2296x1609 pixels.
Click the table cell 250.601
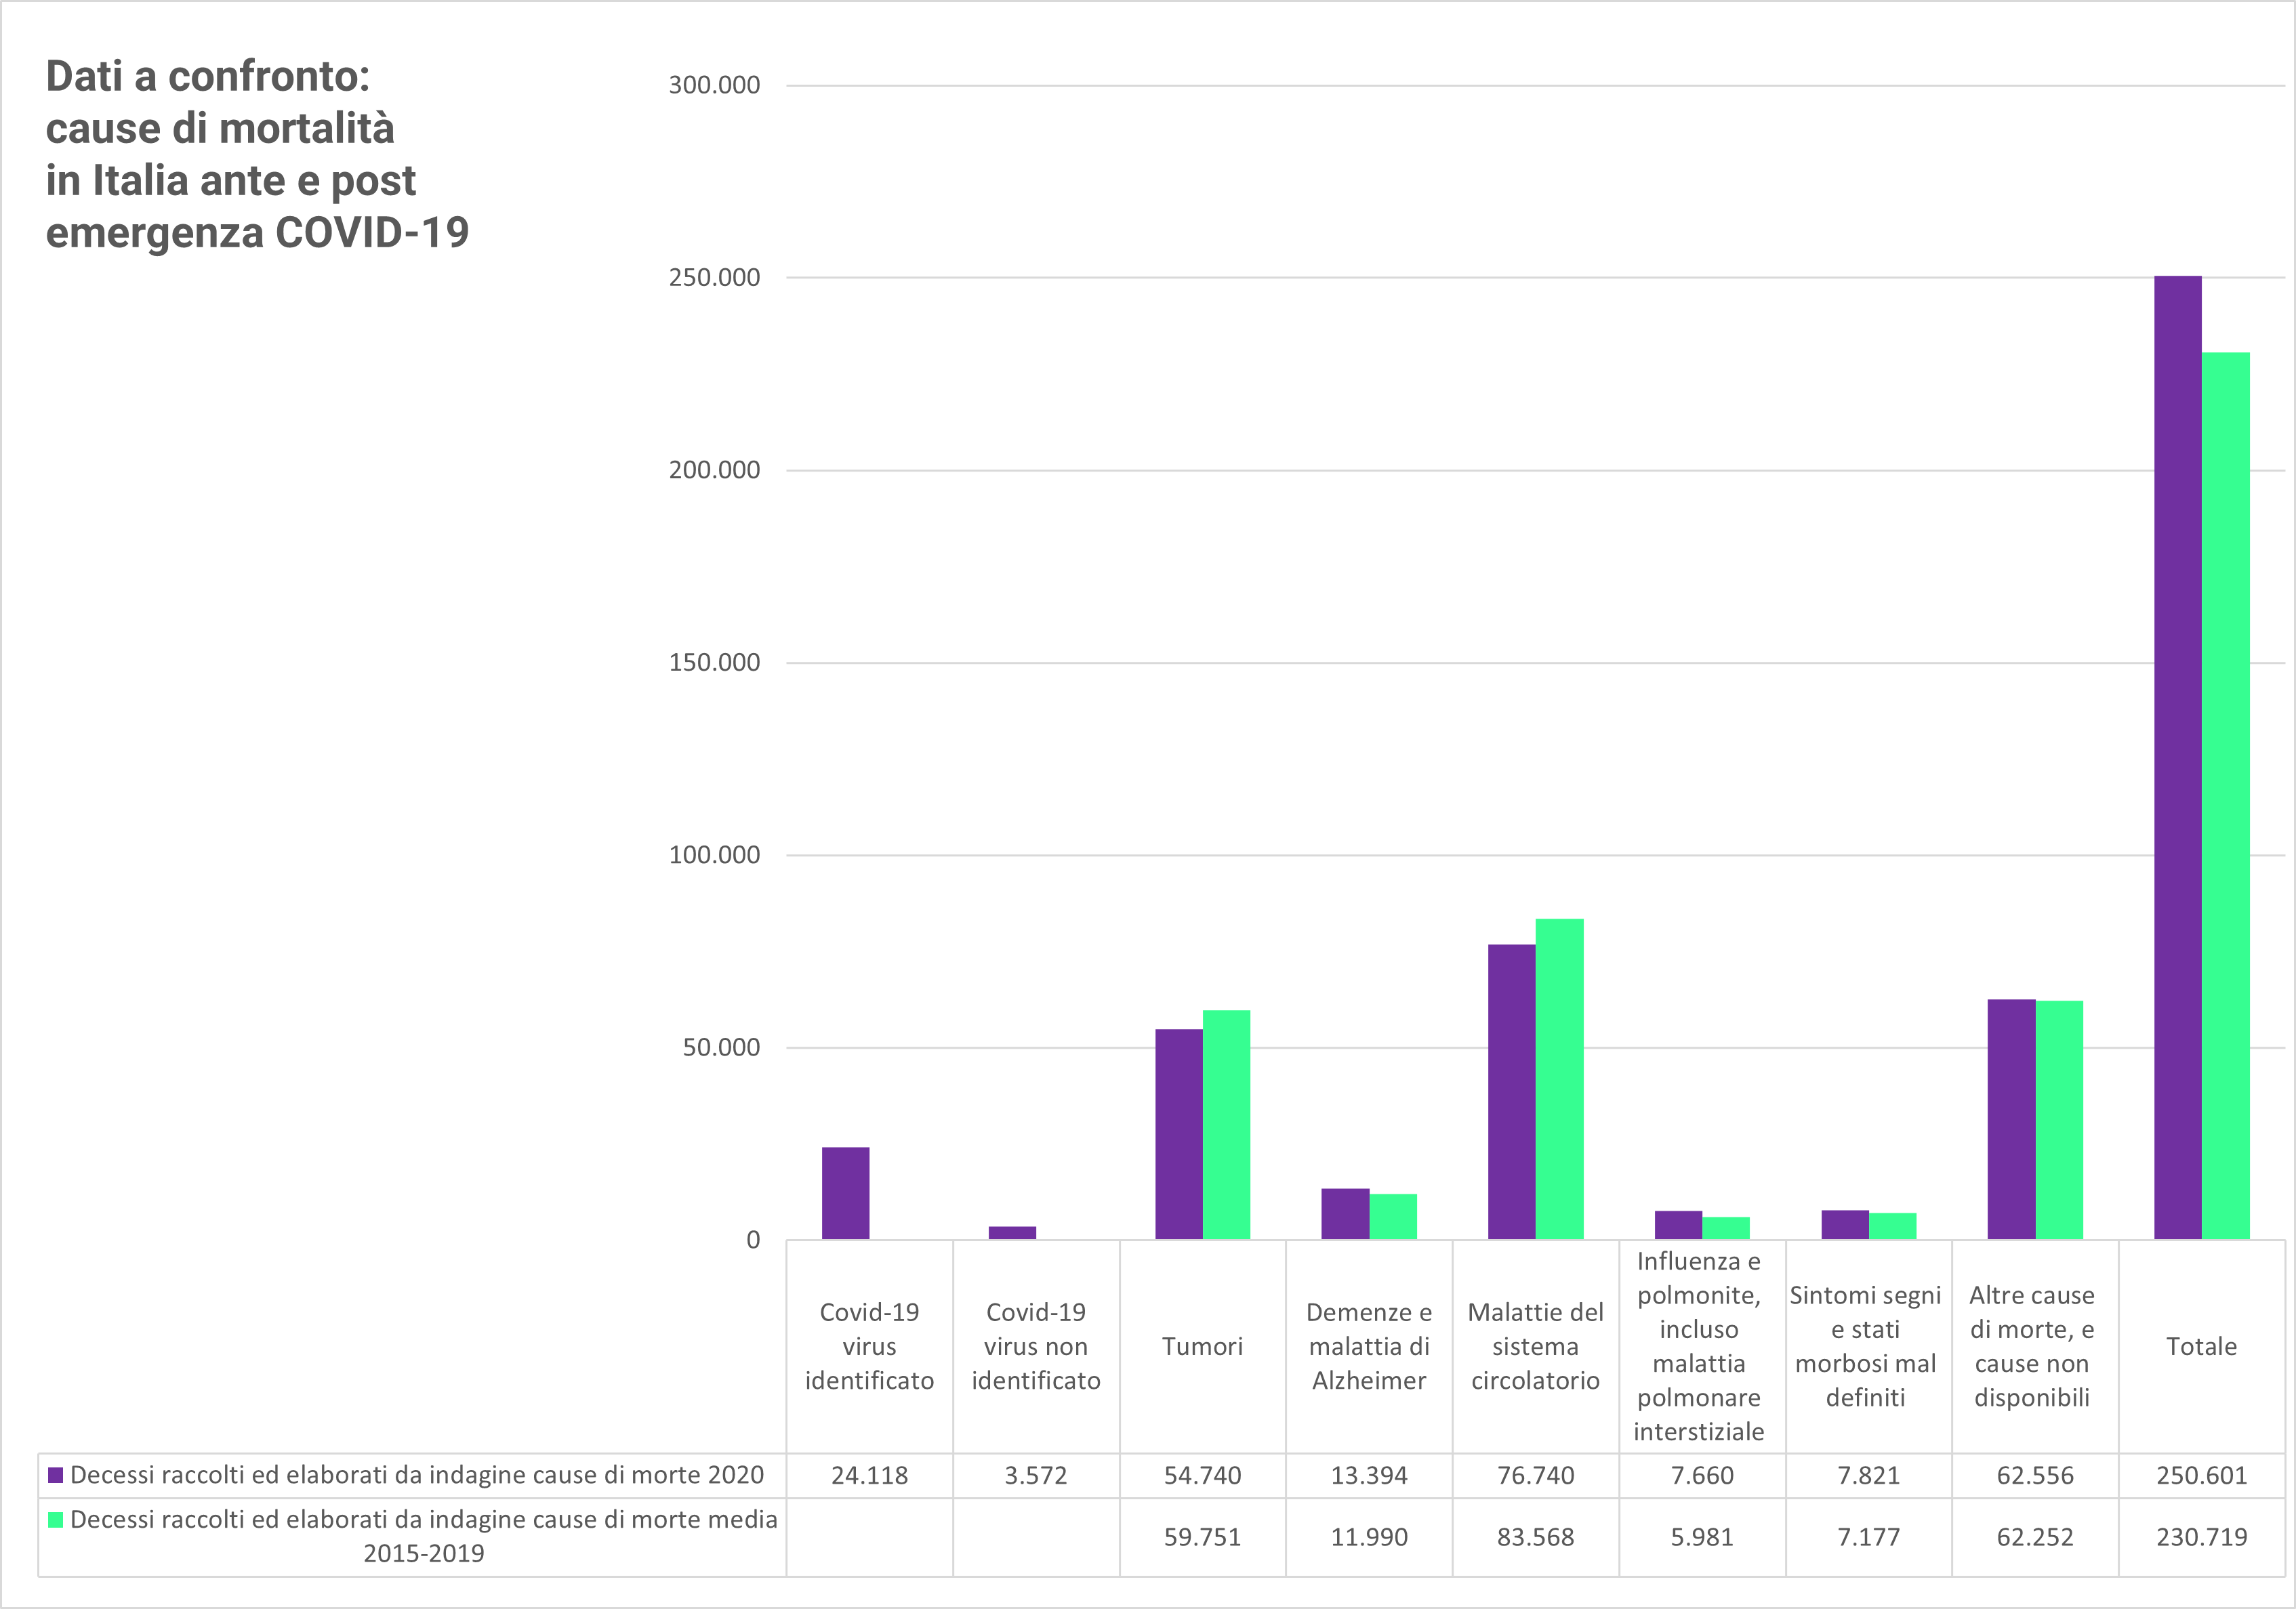(x=2201, y=1475)
